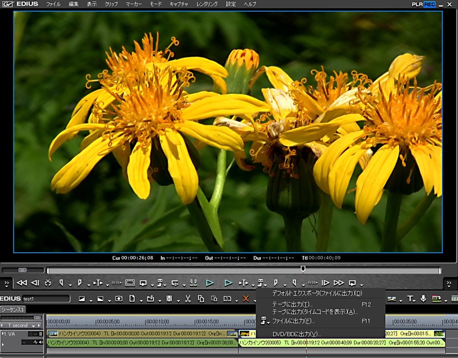Click the paste icon in the timeline toolbar

[214, 298]
